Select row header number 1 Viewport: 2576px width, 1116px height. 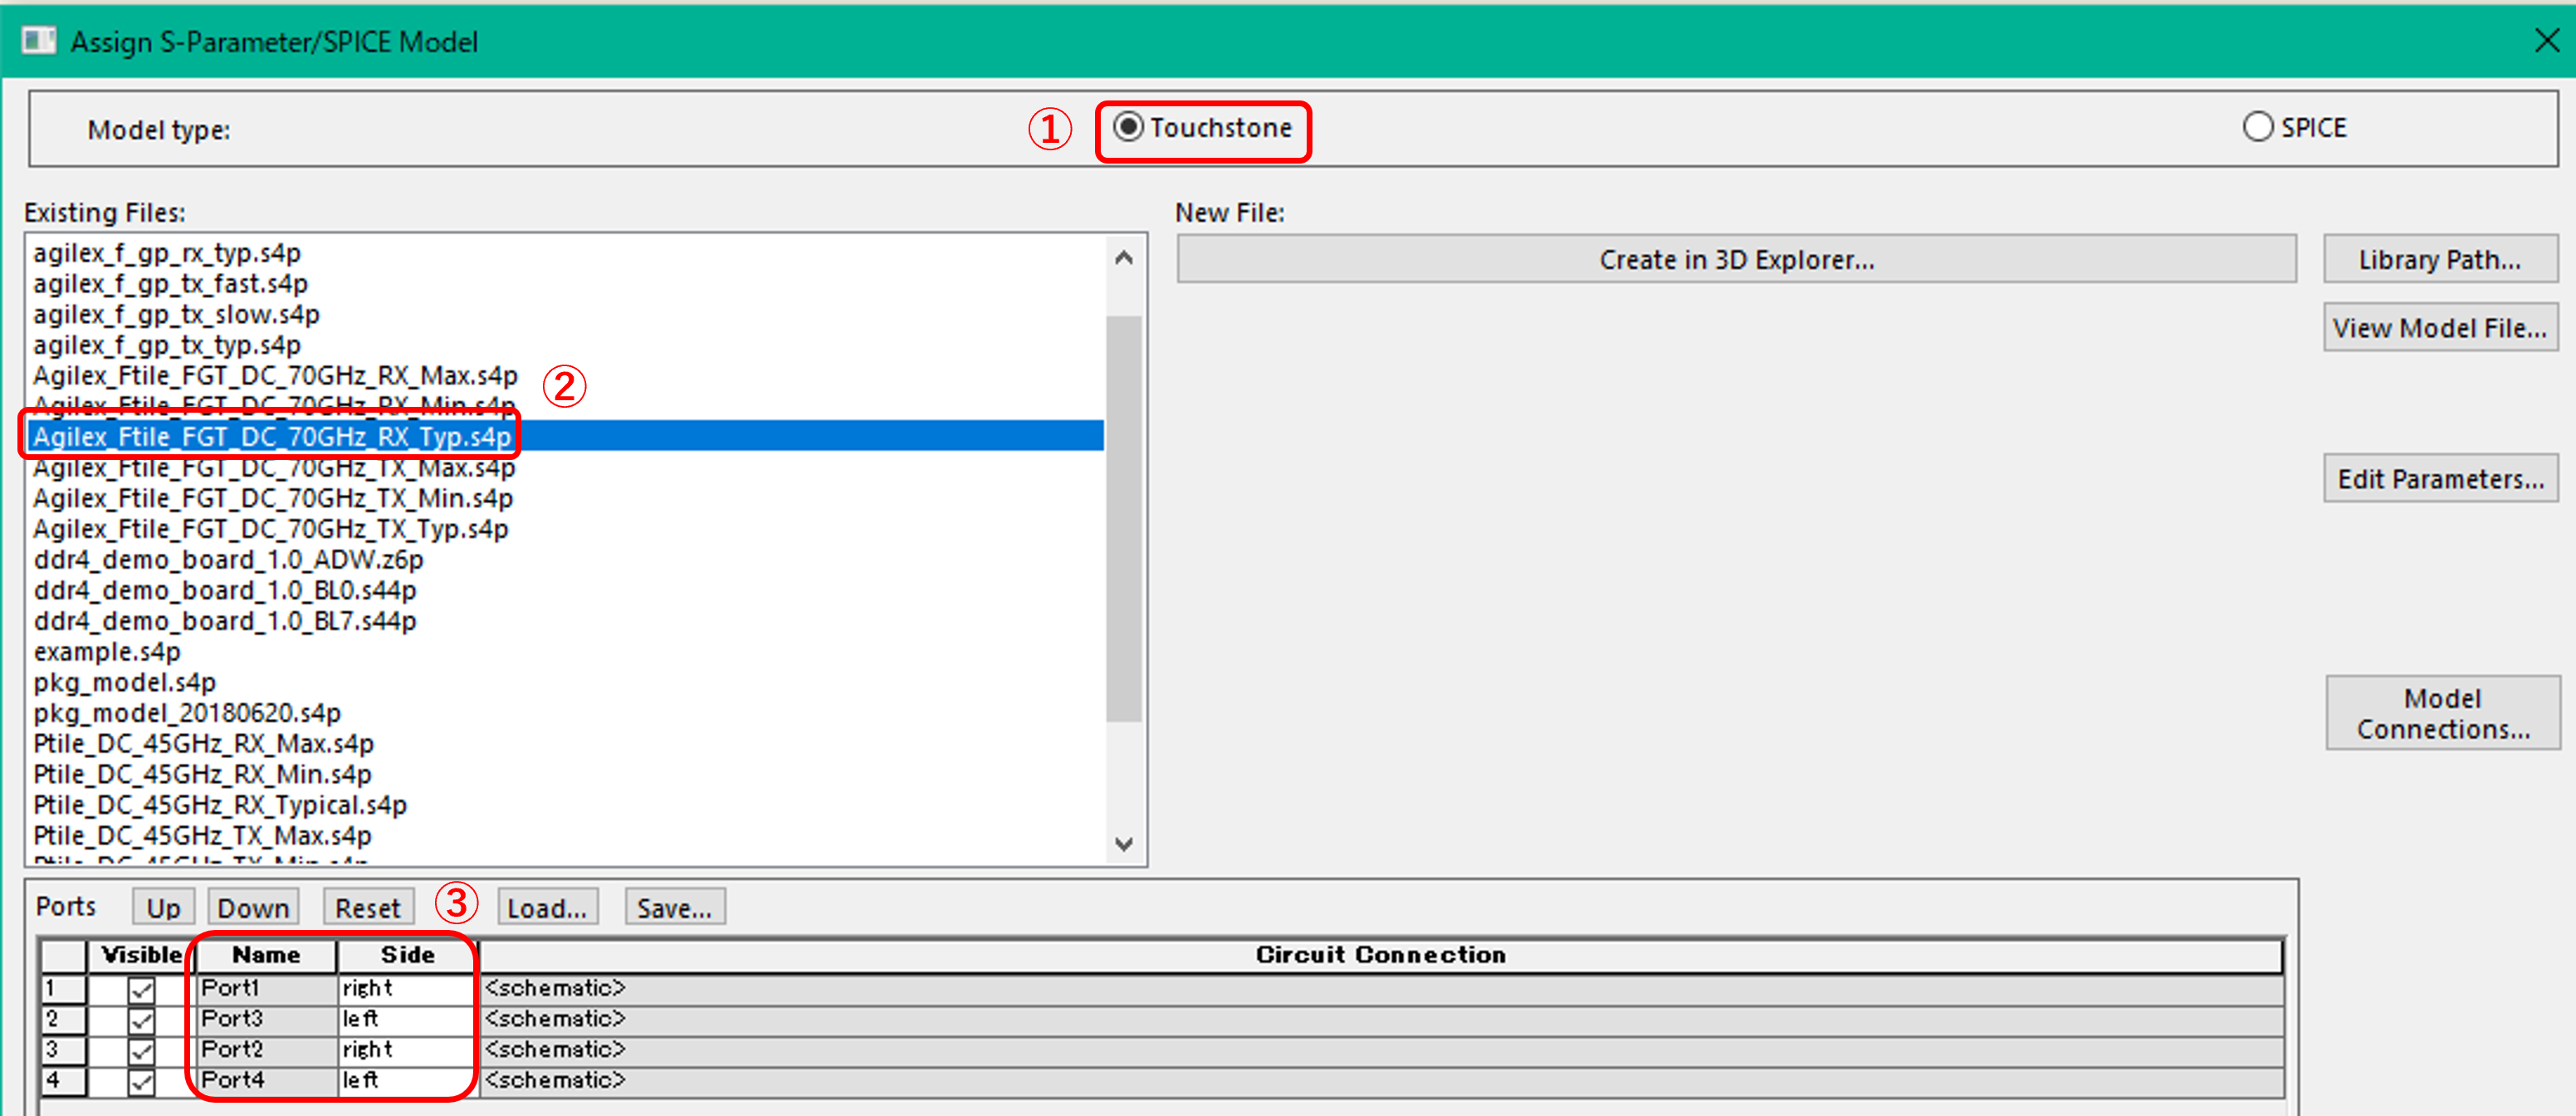click(x=63, y=989)
